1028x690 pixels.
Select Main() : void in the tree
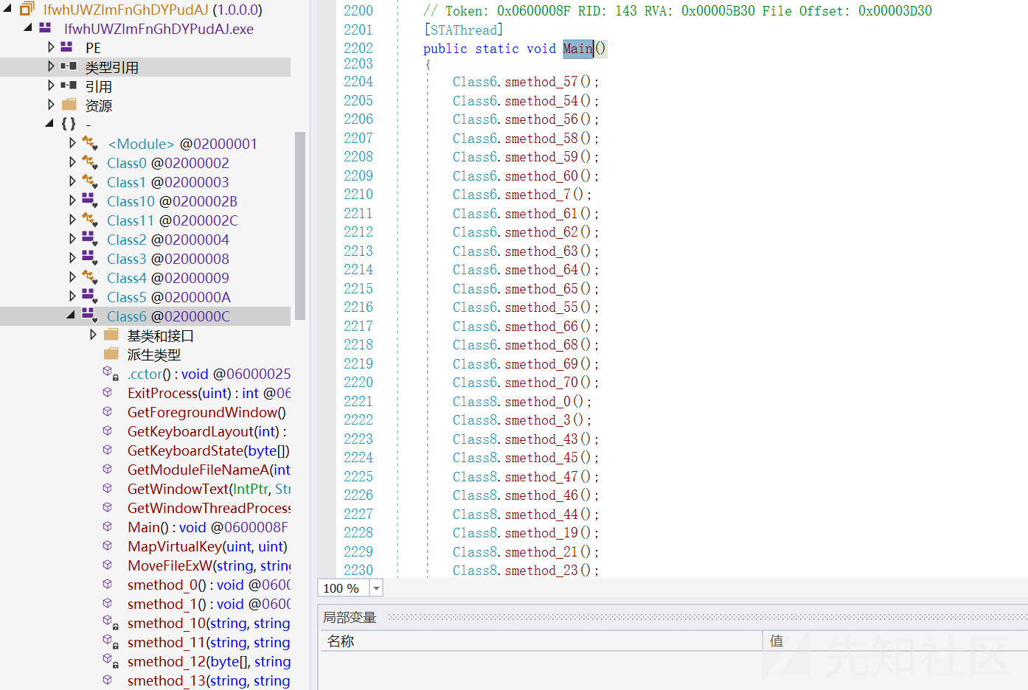(x=208, y=527)
